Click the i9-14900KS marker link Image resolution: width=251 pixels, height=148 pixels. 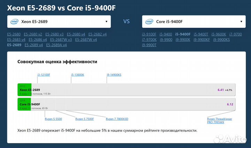coord(114,75)
